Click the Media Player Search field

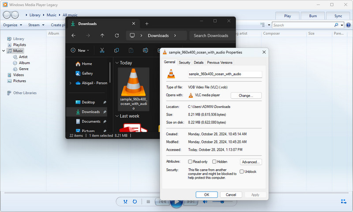click(303, 25)
